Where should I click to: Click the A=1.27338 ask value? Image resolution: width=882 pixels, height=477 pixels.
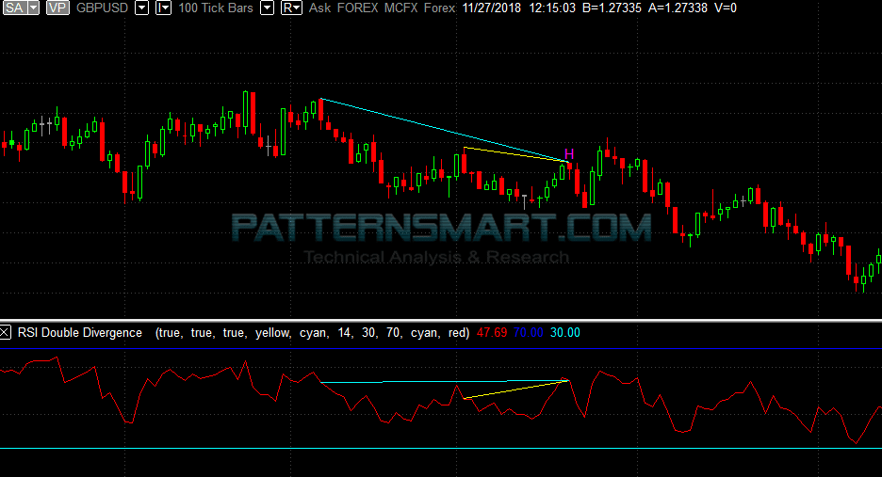(x=678, y=8)
